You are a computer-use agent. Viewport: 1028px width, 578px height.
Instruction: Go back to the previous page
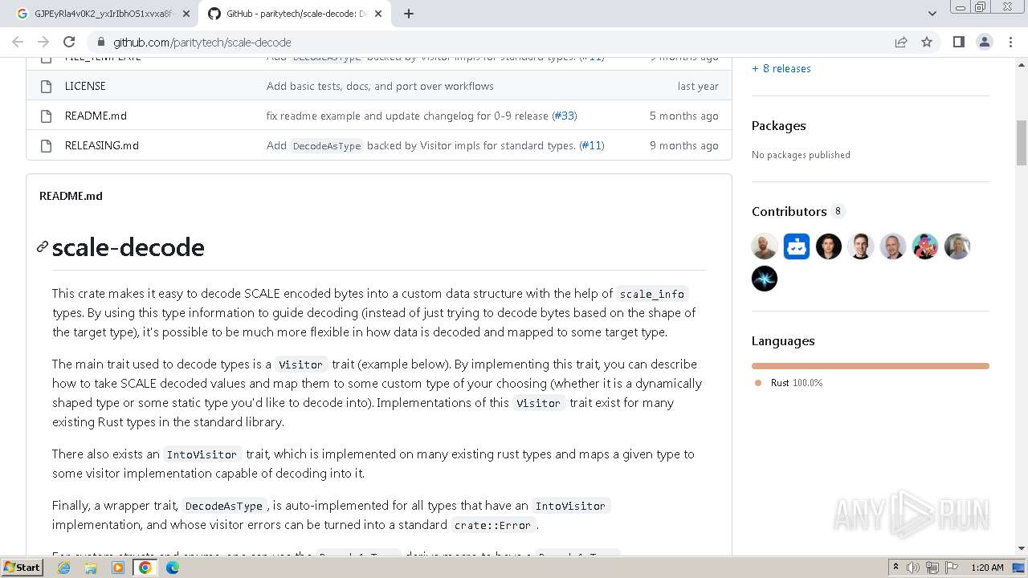click(18, 42)
